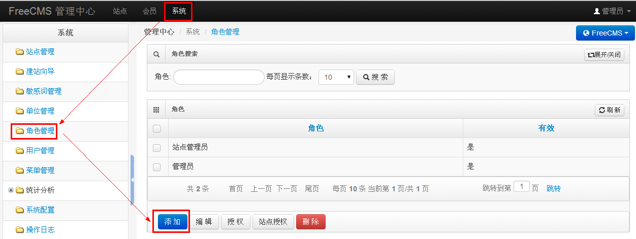
Task: Collapse the sidebar with the splitter arrow
Action: click(132, 180)
